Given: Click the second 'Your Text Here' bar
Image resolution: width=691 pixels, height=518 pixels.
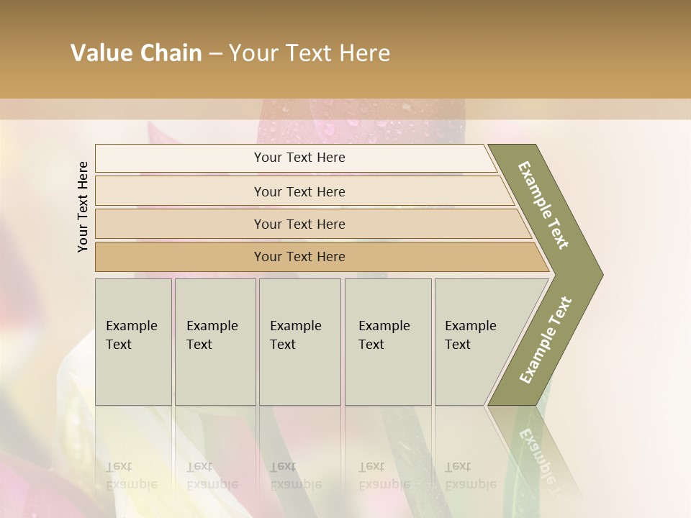Looking at the screenshot, I should pyautogui.click(x=299, y=191).
